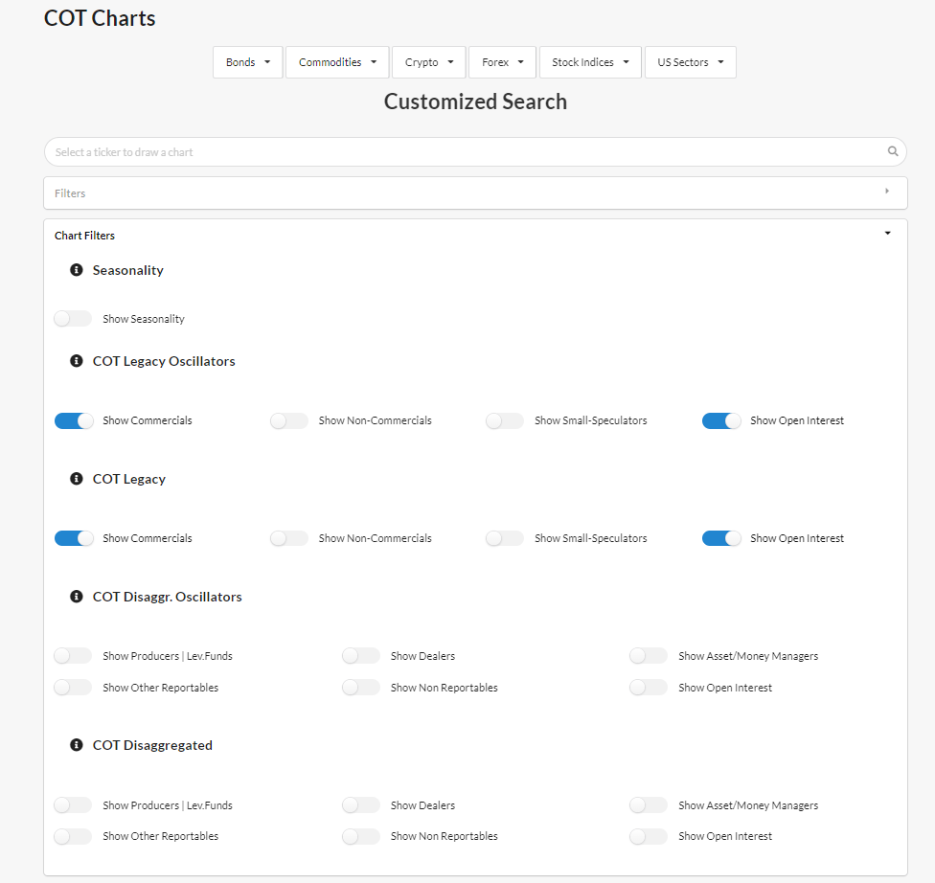Enable Show Small-Speculators in COT Legacy
Viewport: 935px width, 883px height.
point(505,537)
